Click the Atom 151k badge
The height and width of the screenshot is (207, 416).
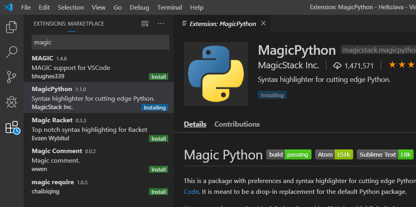coord(334,155)
